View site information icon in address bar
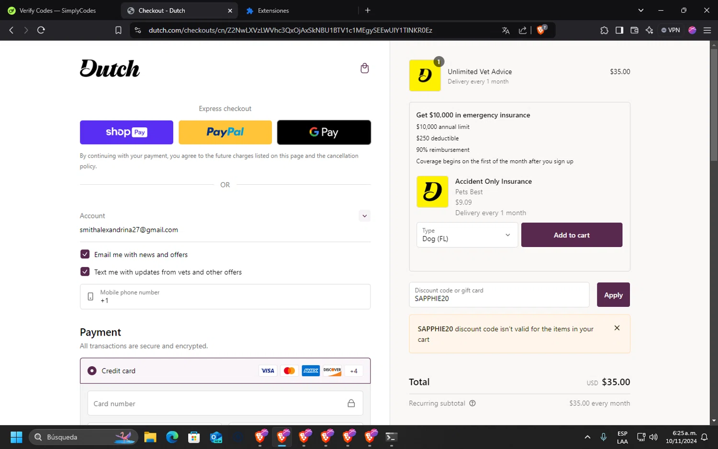This screenshot has width=718, height=449. 138,30
